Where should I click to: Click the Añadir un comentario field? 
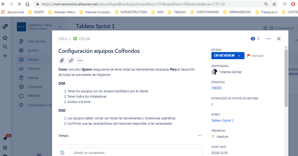pos(136,153)
